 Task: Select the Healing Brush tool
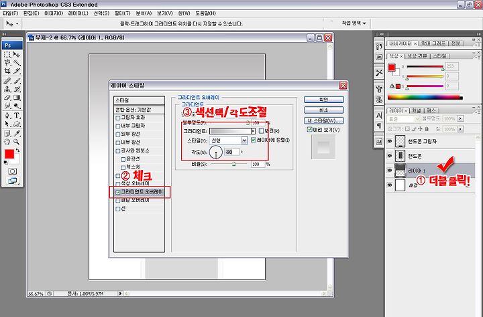[x=7, y=81]
